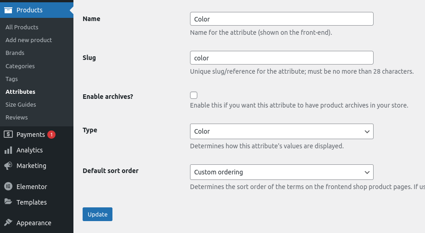Click the Appearance paintbrush icon
The width and height of the screenshot is (425, 233).
pos(8,222)
